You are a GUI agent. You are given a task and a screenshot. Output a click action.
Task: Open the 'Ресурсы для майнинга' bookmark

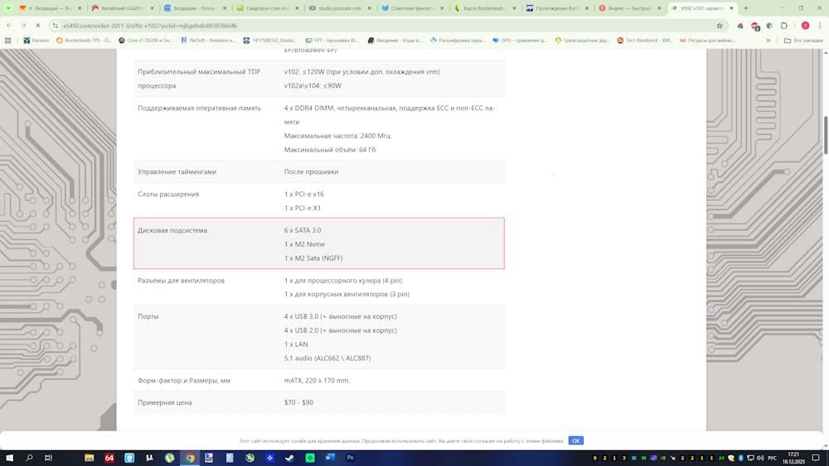(x=707, y=40)
